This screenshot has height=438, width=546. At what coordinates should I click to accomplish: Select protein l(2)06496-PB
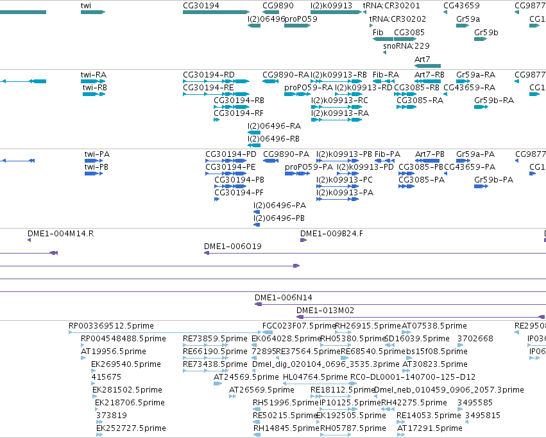point(257,225)
